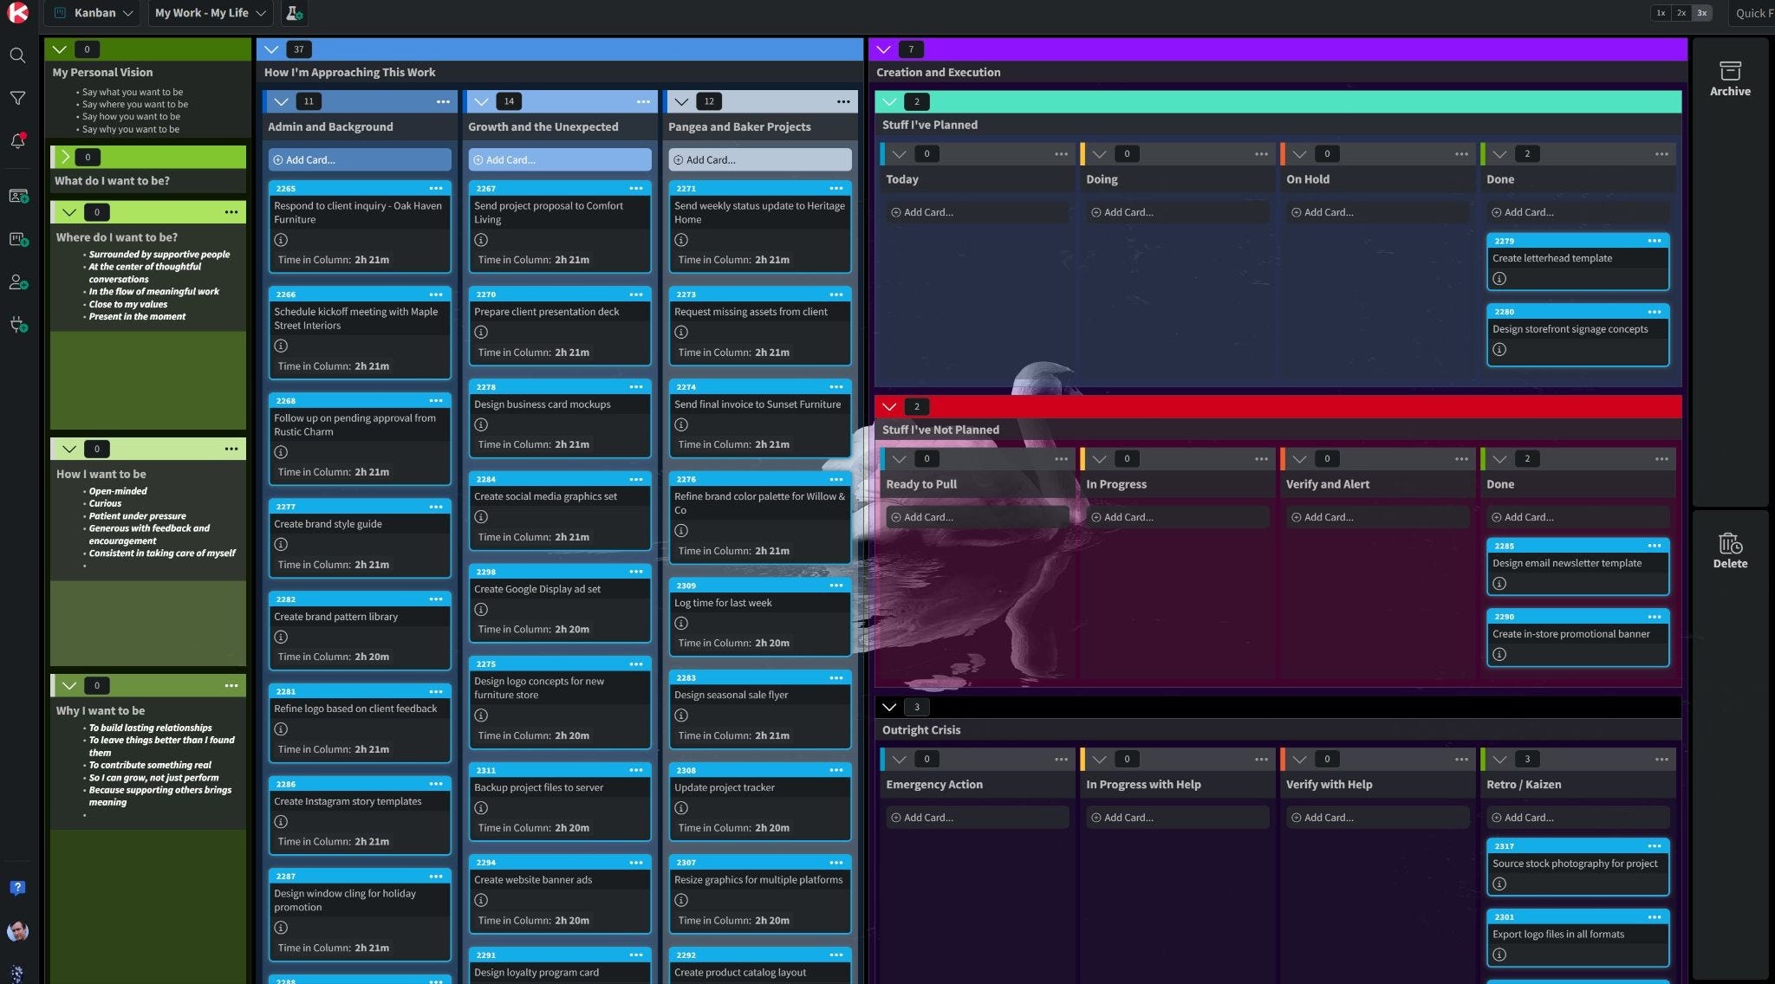Select the 3x zoom toggle
1775x984 pixels.
[1702, 13]
